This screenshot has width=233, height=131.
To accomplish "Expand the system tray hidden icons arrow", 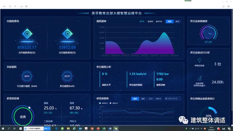I will (x=190, y=128).
